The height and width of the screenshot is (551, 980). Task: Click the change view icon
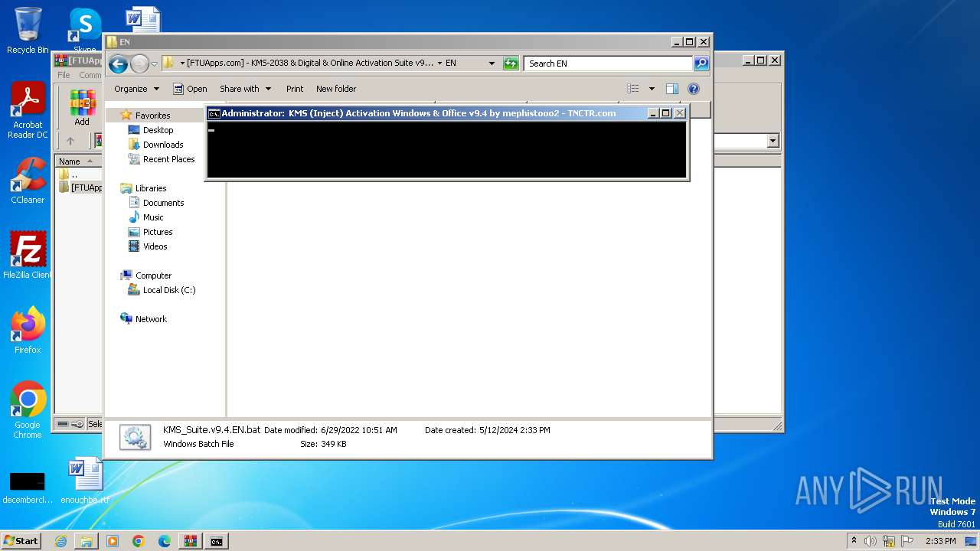tap(632, 89)
